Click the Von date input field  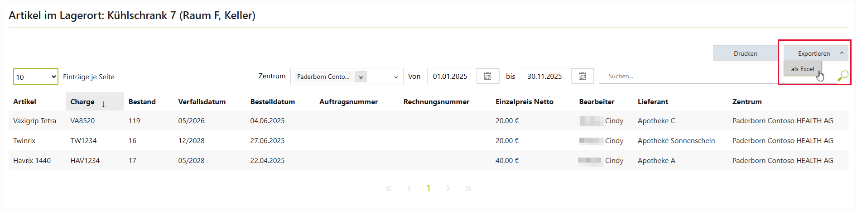click(x=452, y=76)
